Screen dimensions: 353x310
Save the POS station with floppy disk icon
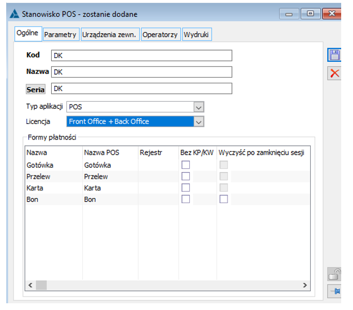334,55
